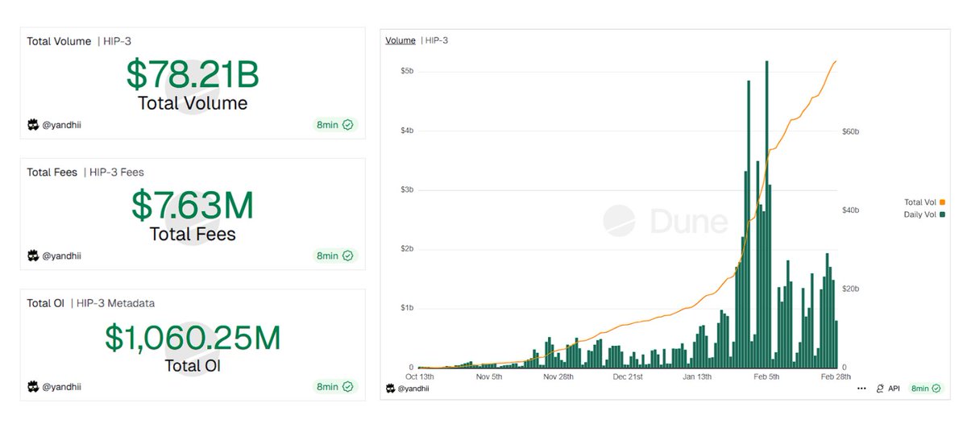Click the 8min badge under the chart
Screen dimensions: 967x424
(924, 389)
